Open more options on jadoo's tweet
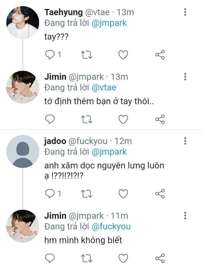 185,141
